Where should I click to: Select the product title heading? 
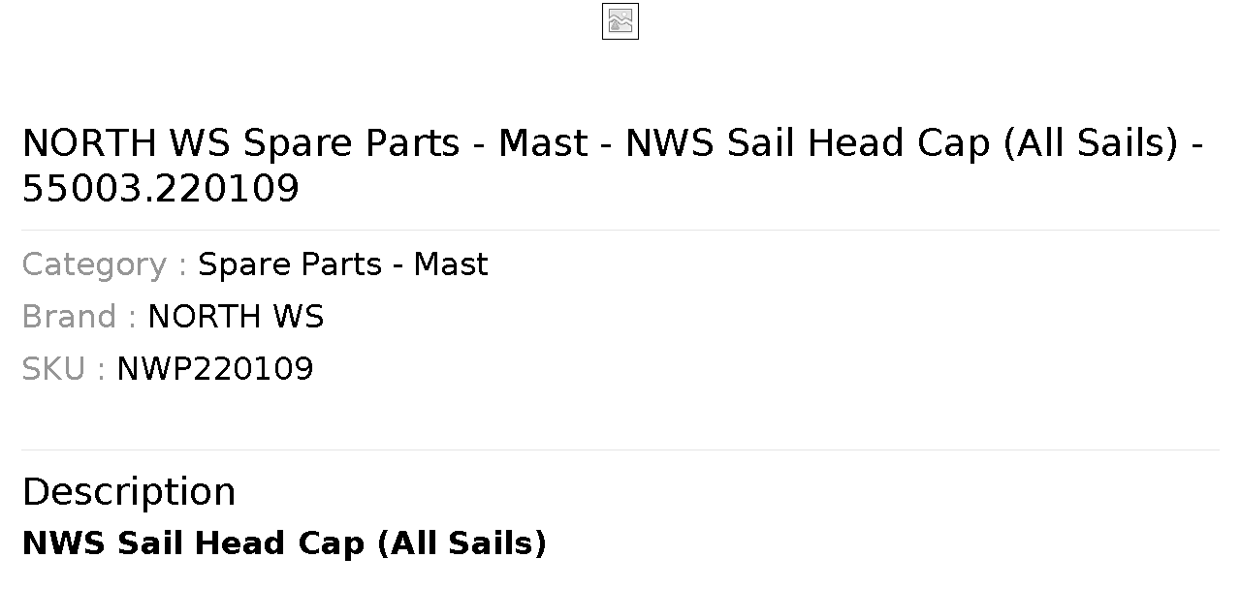(x=613, y=166)
